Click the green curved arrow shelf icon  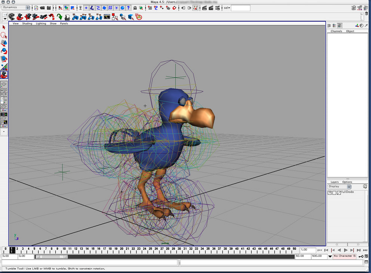[59, 17]
